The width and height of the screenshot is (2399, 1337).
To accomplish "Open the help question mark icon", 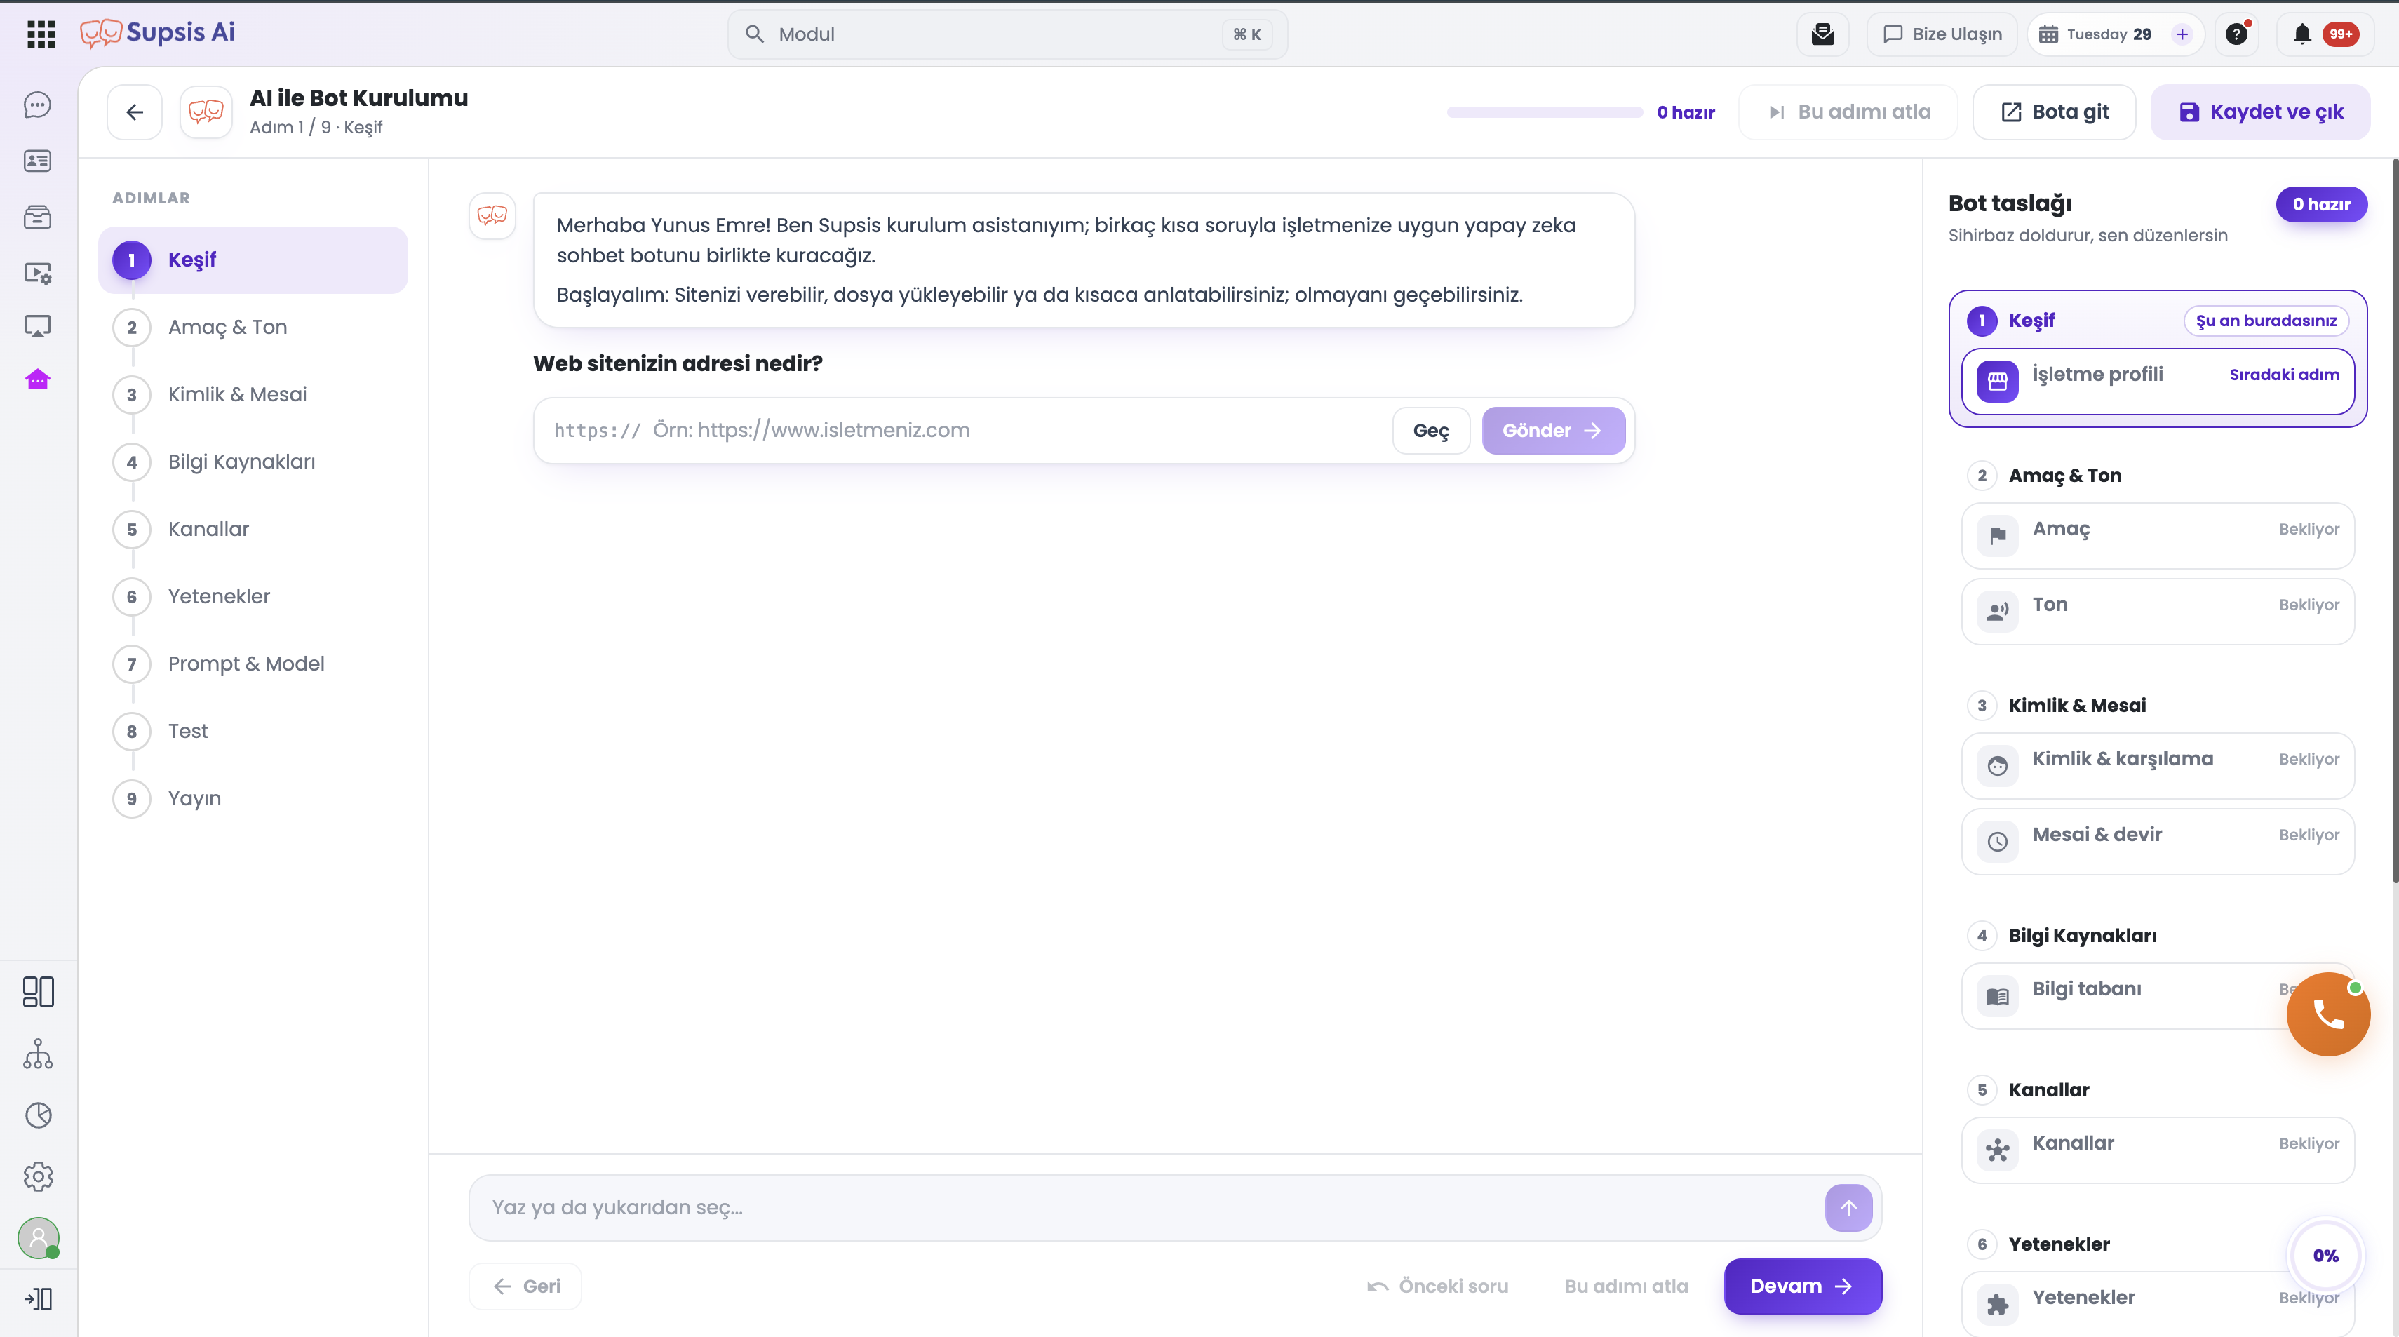I will (2236, 34).
